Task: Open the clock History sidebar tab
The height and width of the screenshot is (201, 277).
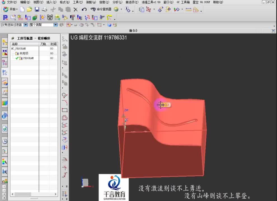Action: (5, 141)
